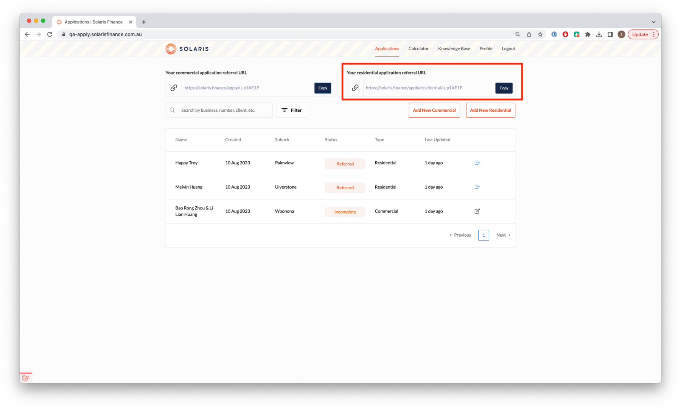Open the Filter options

pyautogui.click(x=291, y=110)
